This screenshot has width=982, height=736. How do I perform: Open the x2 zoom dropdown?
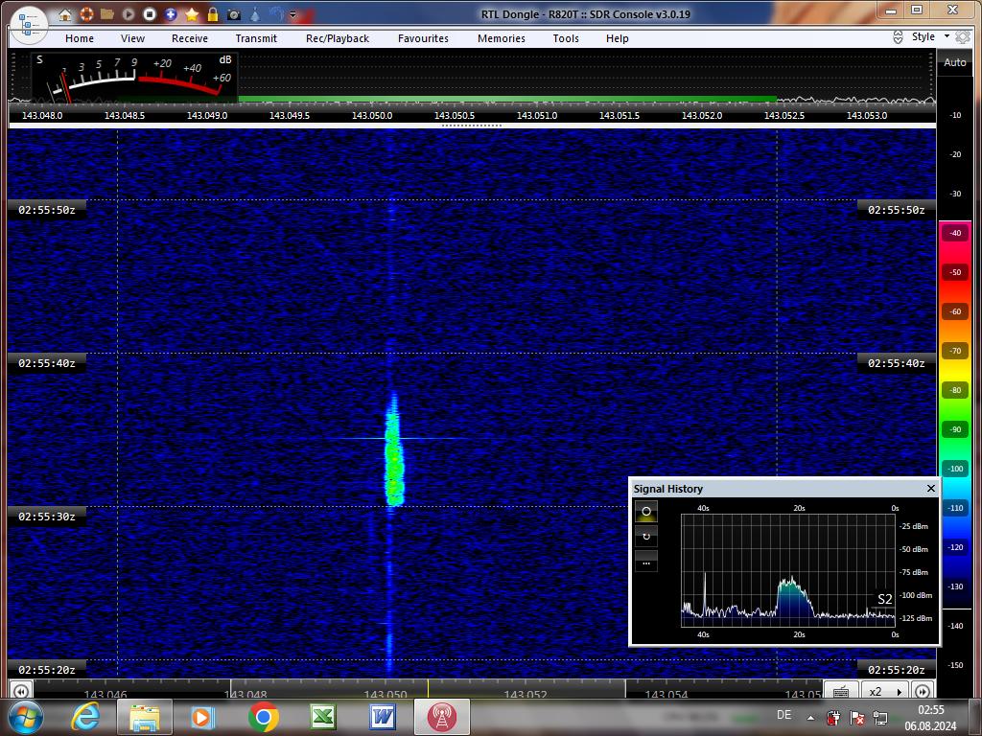[886, 691]
